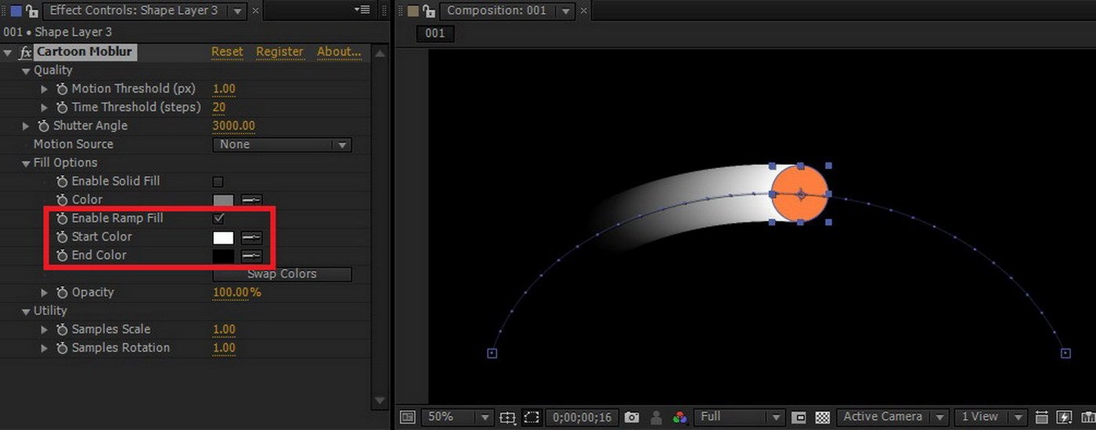The height and width of the screenshot is (430, 1096).
Task: Click the black End Color swatch
Action: coord(223,256)
